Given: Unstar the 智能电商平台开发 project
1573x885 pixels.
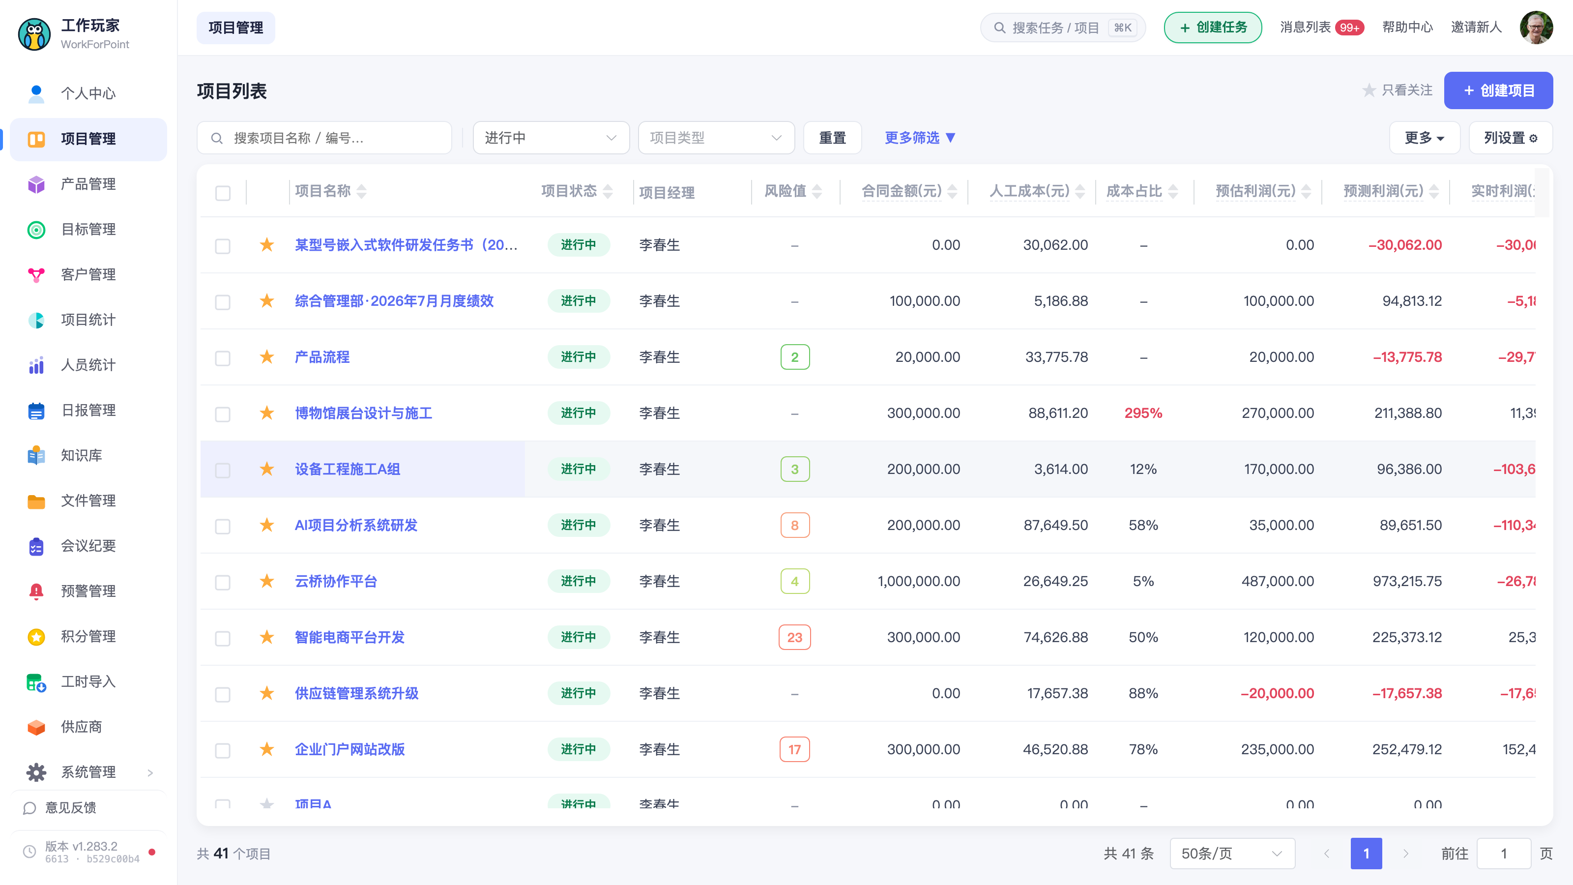Looking at the screenshot, I should point(267,637).
